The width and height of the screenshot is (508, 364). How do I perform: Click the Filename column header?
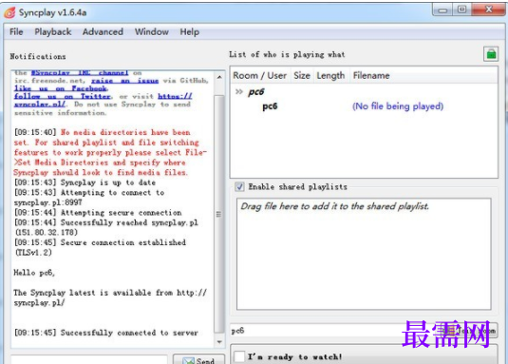pos(371,75)
